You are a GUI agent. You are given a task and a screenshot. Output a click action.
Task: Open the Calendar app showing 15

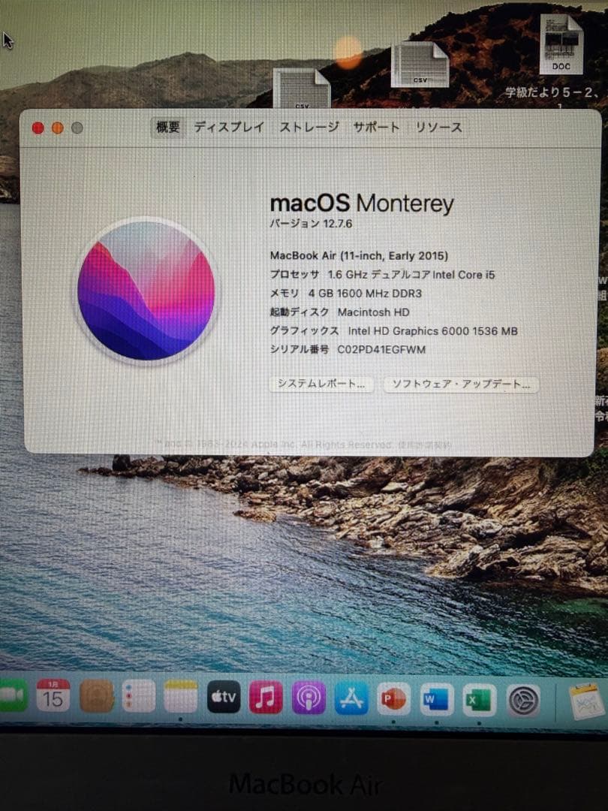point(53,697)
